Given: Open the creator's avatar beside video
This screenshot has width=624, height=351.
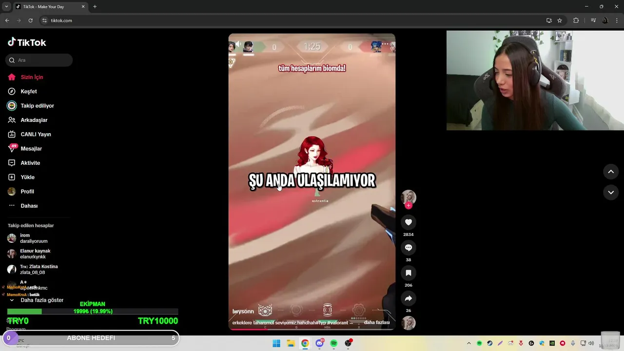Looking at the screenshot, I should (x=409, y=197).
